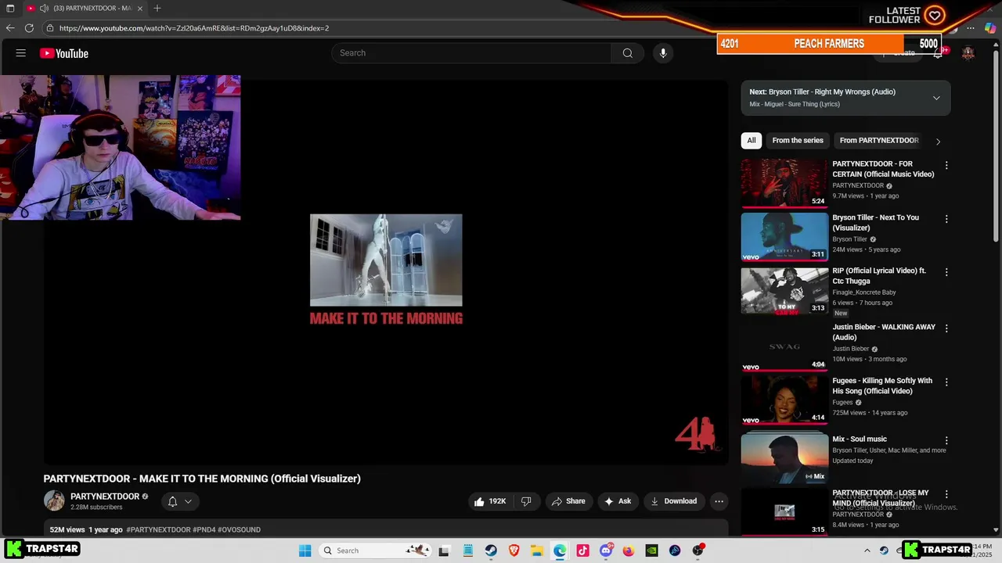Open options for FOR CERTAIN video
The height and width of the screenshot is (563, 1002).
(x=946, y=165)
